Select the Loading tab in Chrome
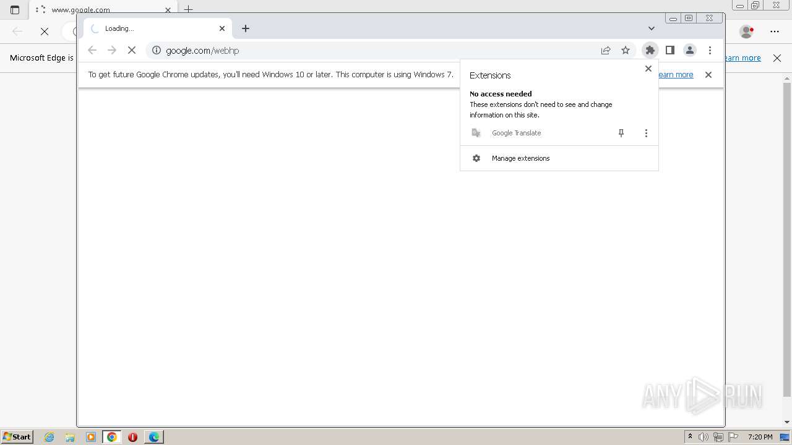 pos(158,28)
